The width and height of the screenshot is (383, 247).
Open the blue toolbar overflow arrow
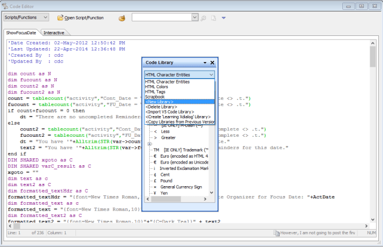(x=223, y=18)
